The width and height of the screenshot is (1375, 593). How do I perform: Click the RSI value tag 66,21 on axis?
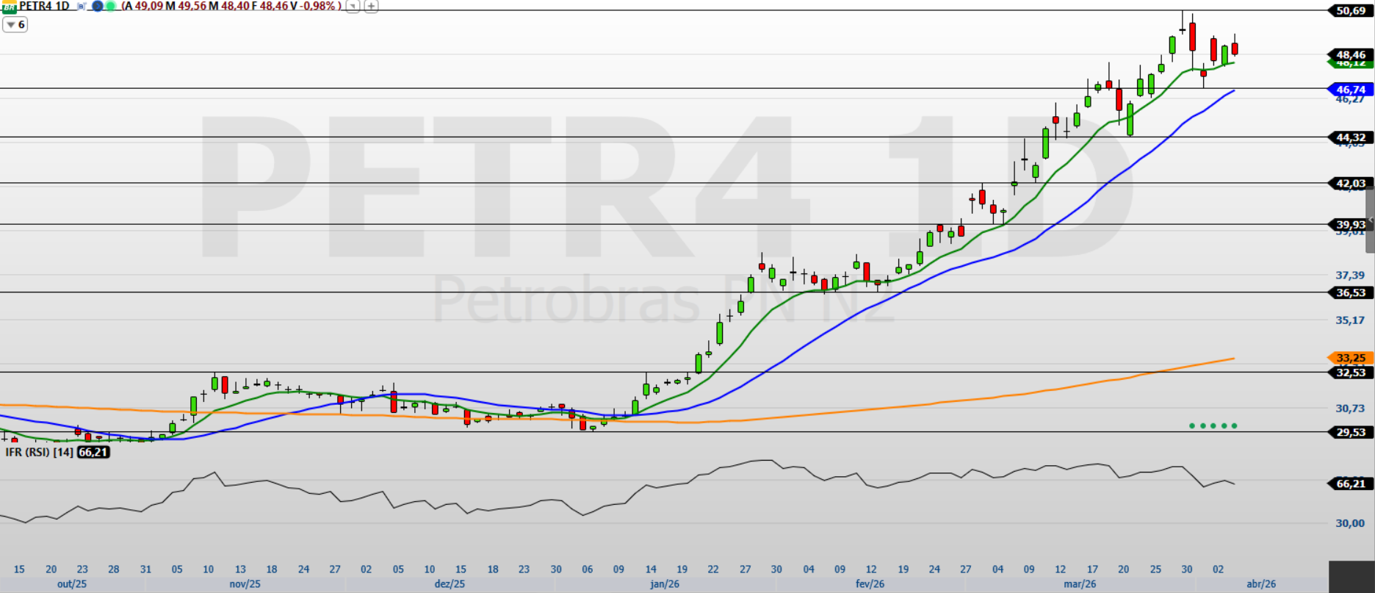tap(1351, 484)
